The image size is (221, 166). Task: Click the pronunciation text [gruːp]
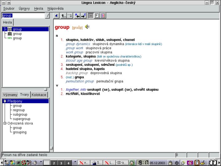[77, 28]
